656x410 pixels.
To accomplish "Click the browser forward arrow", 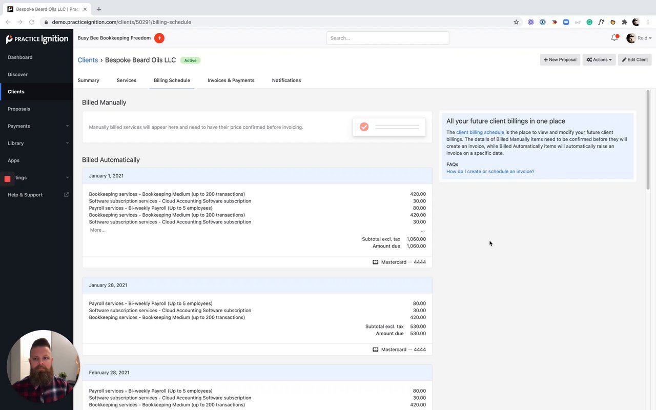I will [20, 22].
